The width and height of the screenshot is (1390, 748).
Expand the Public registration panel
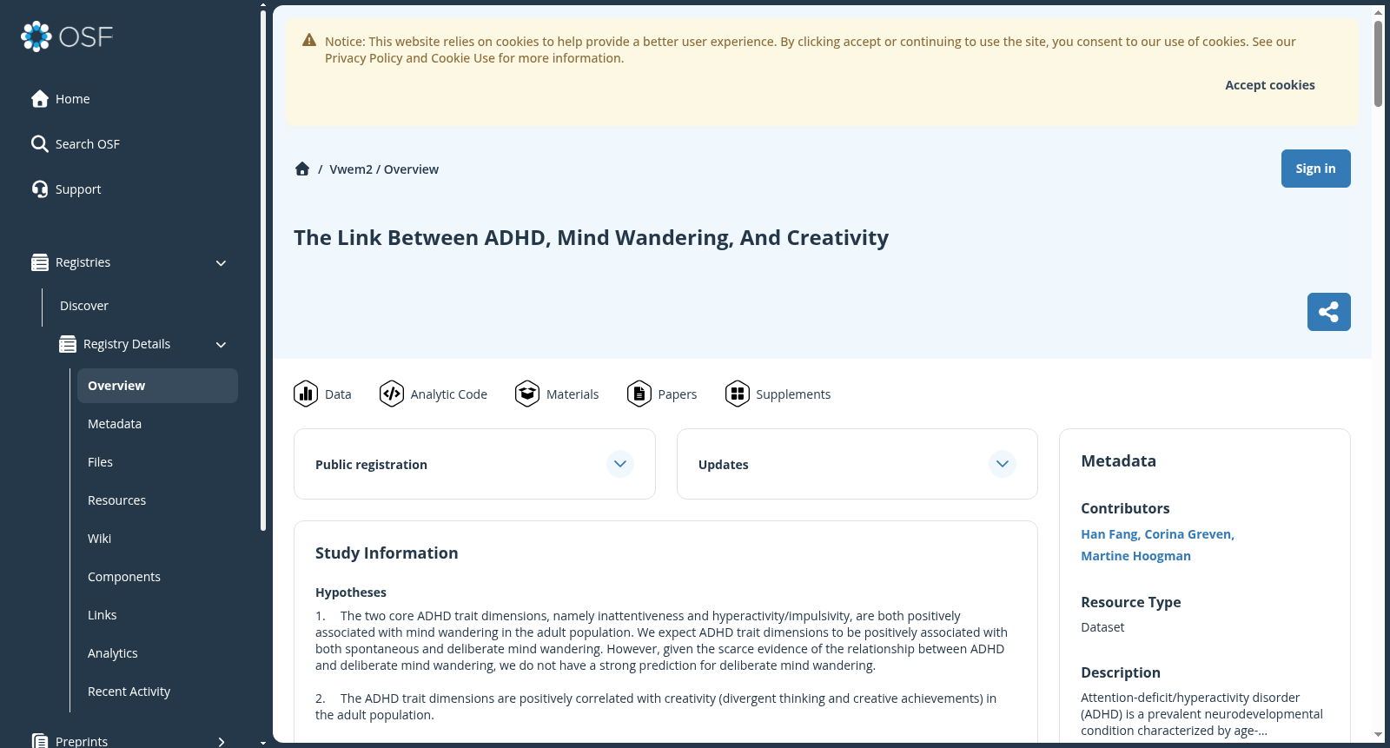click(x=620, y=464)
